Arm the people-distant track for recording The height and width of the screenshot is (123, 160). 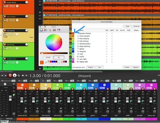click(5, 2)
